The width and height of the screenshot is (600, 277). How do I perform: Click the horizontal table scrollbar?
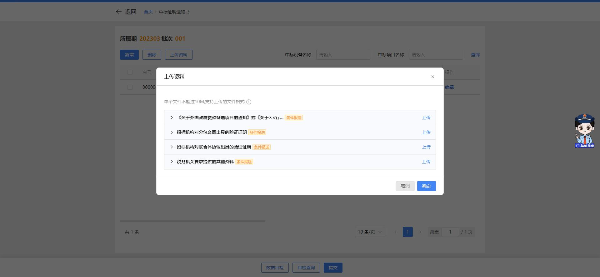pos(192,221)
